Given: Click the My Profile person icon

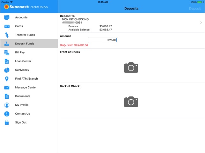Looking at the screenshot, I should (x=7, y=105).
